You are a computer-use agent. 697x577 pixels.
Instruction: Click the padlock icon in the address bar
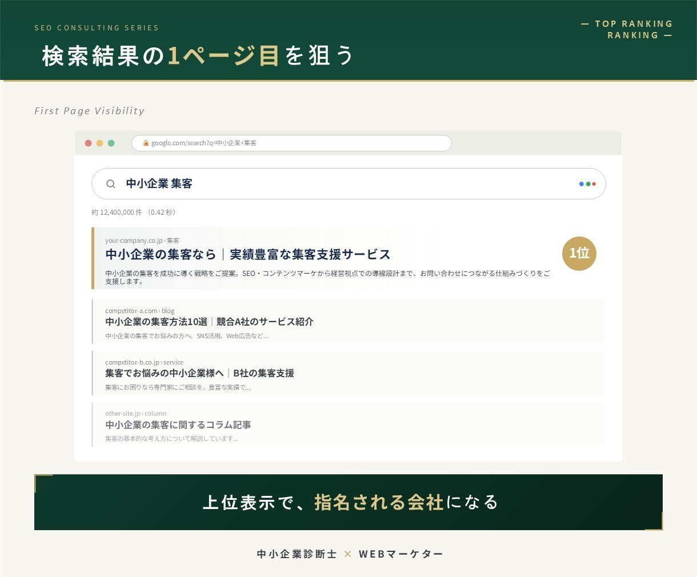tap(146, 143)
